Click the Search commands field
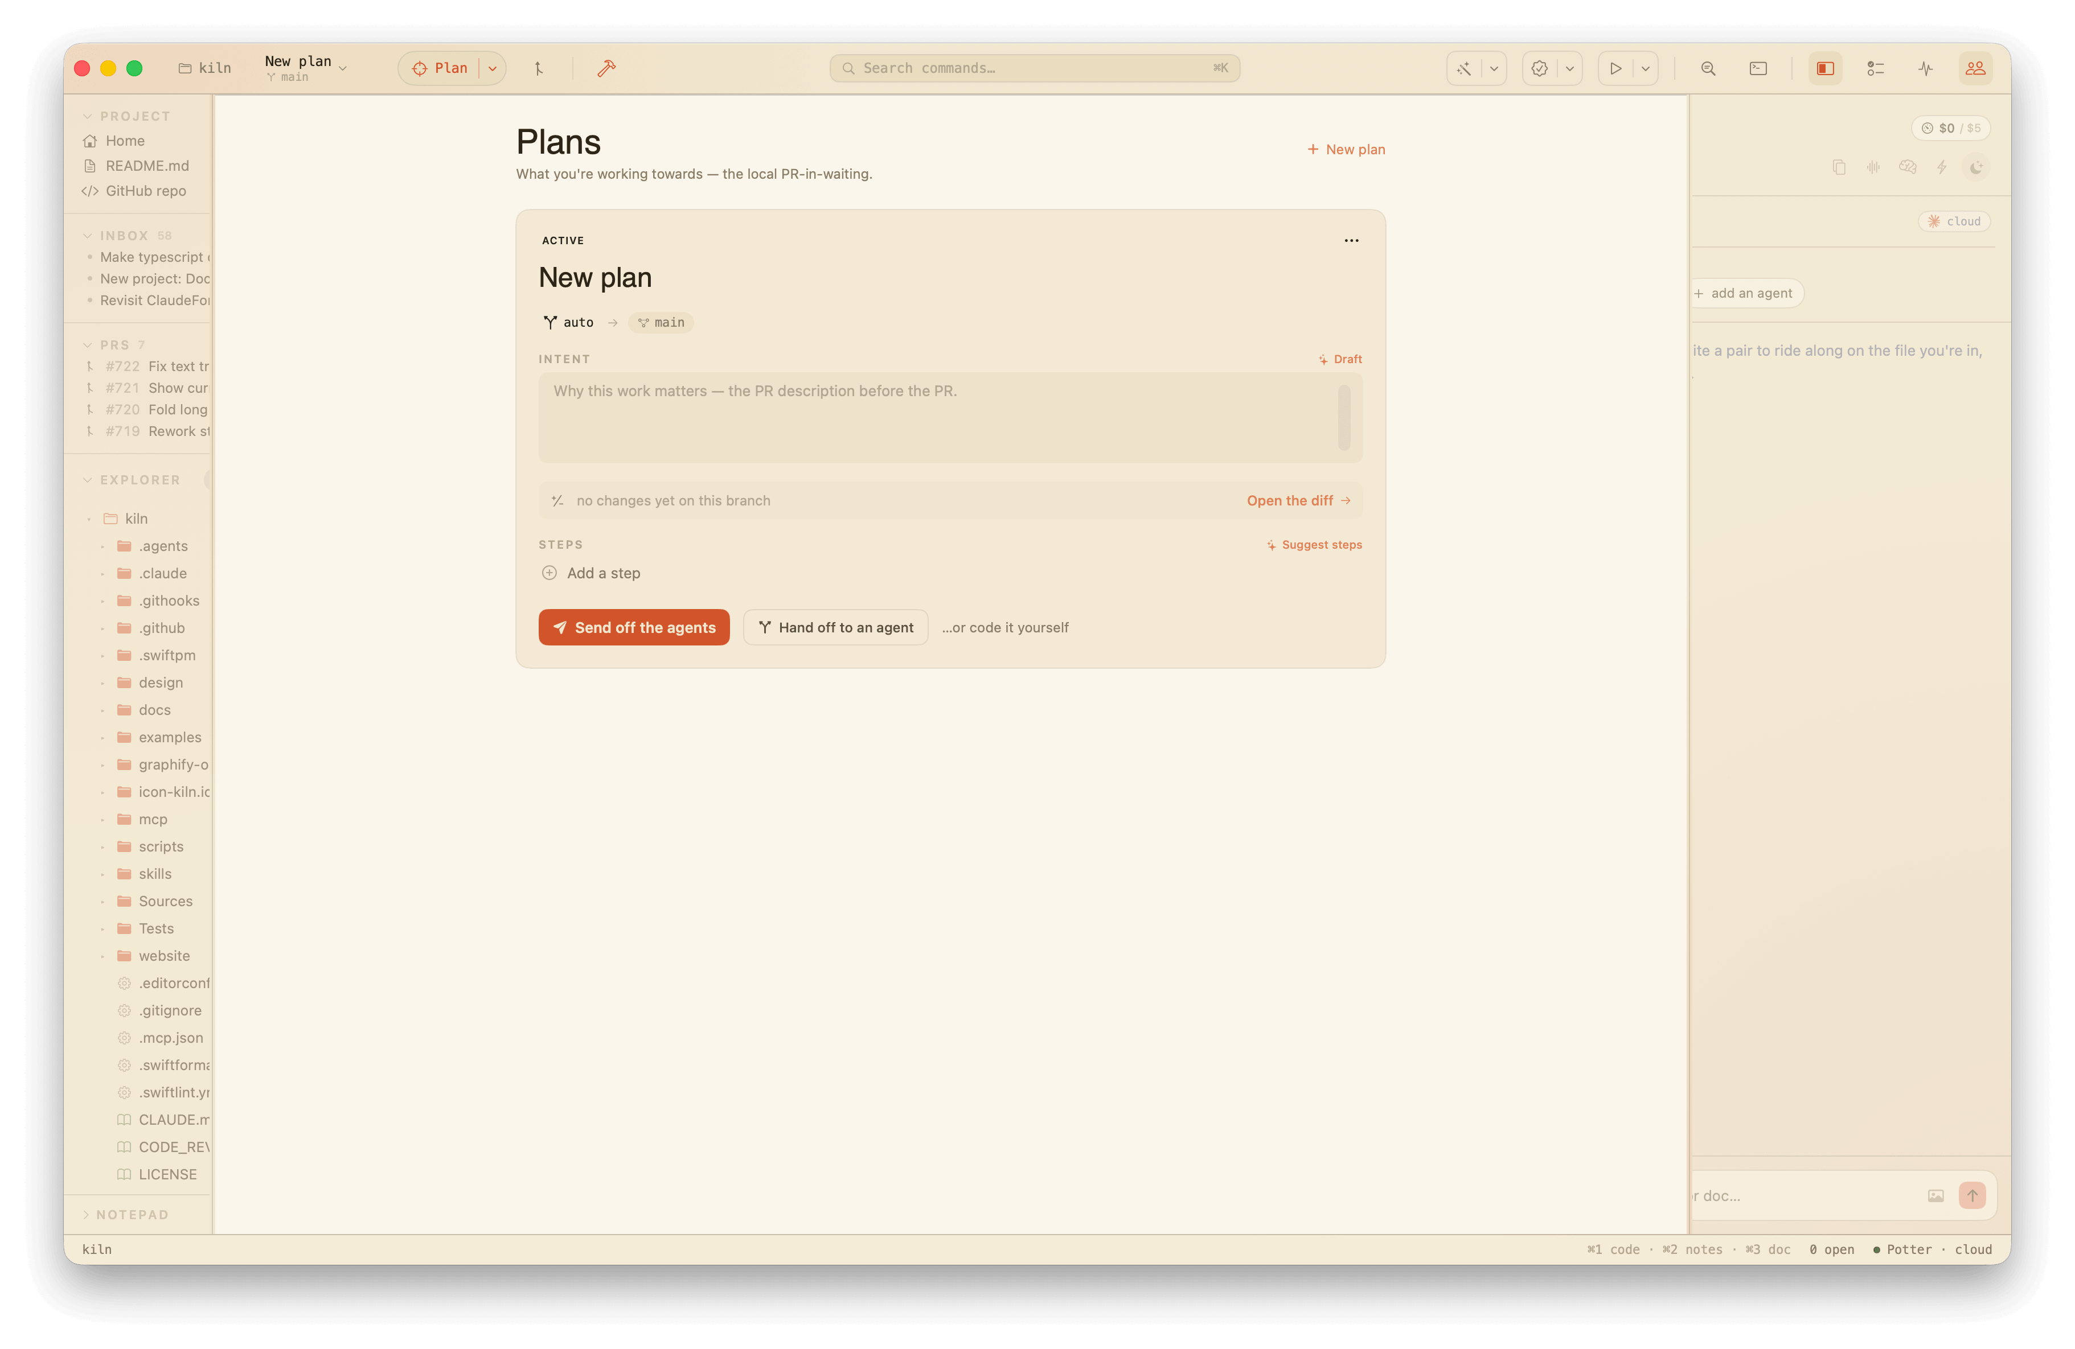The image size is (2075, 1349). pyautogui.click(x=1035, y=68)
